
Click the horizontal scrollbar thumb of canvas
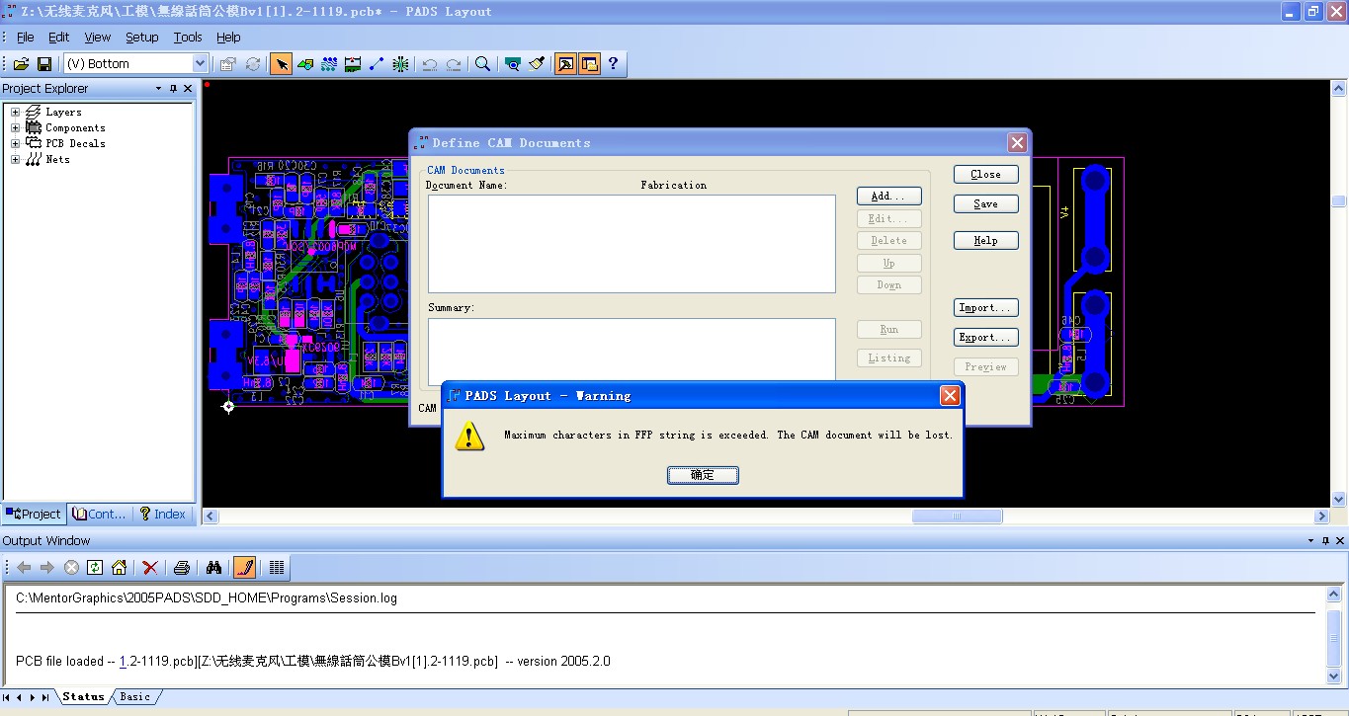tap(957, 517)
